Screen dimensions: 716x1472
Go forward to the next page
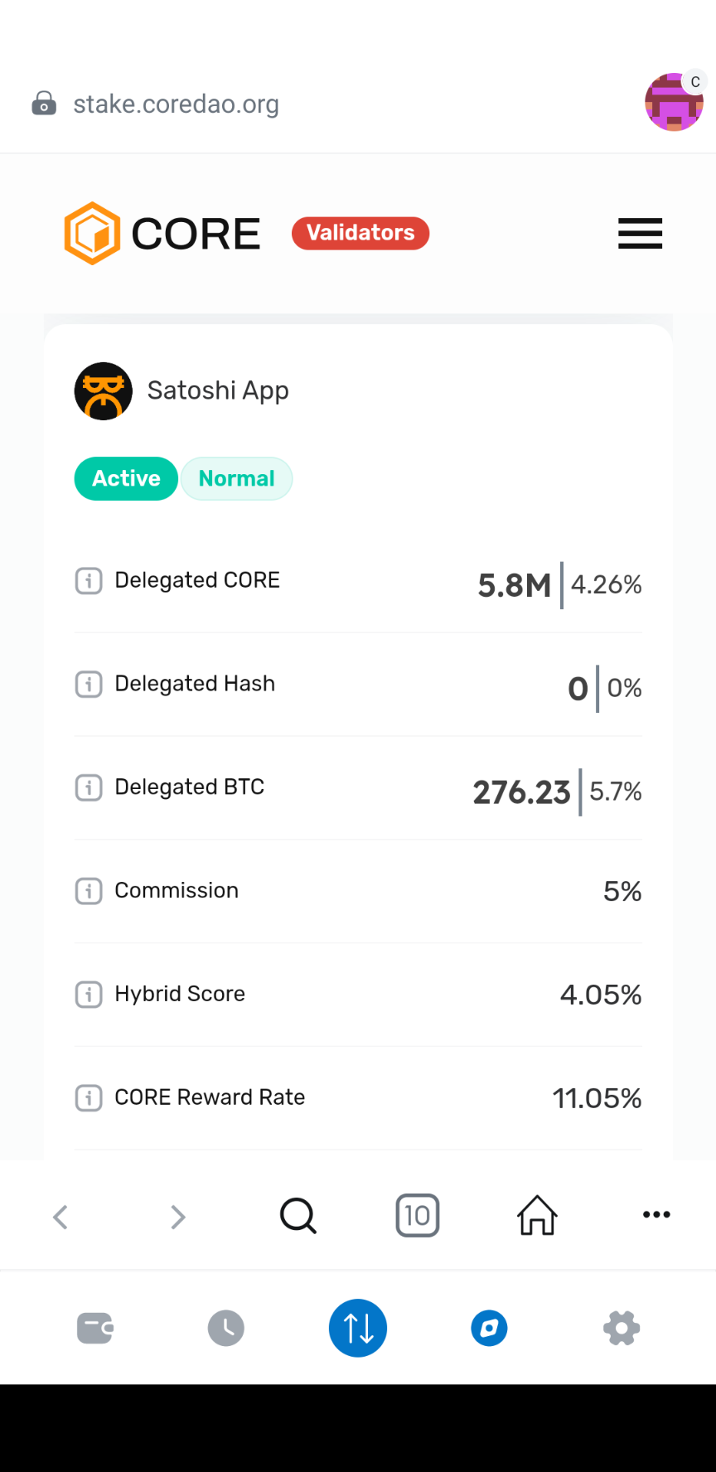pos(177,1217)
